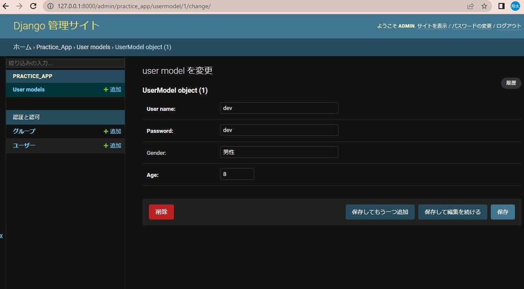Reload the page with the refresh icon
Image resolution: width=524 pixels, height=289 pixels.
point(33,6)
